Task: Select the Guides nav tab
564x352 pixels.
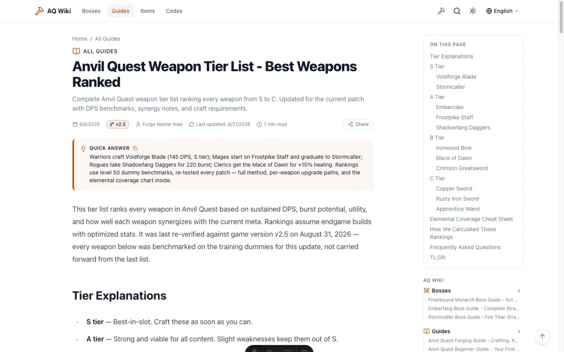Action: 120,11
